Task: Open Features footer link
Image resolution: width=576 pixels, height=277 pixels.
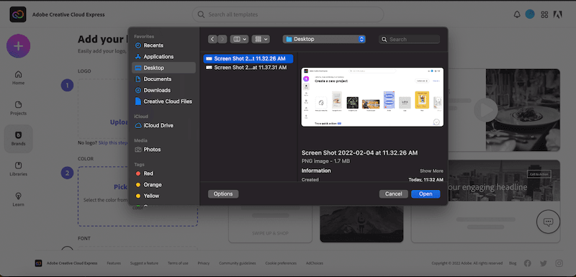Action: pos(114,263)
